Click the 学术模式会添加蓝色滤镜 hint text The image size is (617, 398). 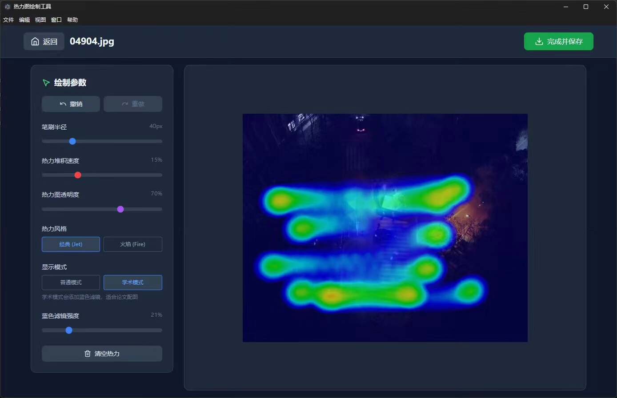90,297
